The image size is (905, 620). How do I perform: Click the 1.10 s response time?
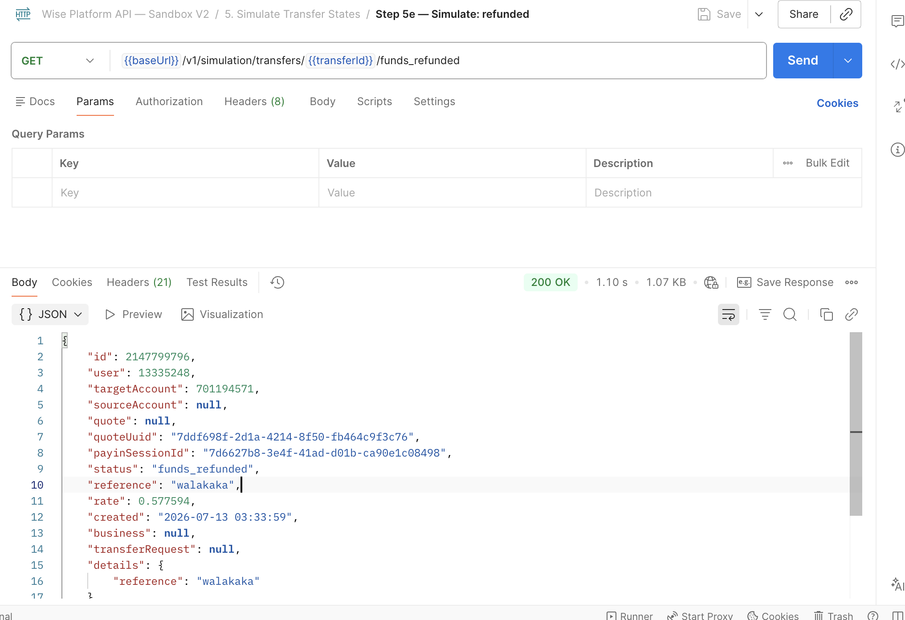(611, 282)
